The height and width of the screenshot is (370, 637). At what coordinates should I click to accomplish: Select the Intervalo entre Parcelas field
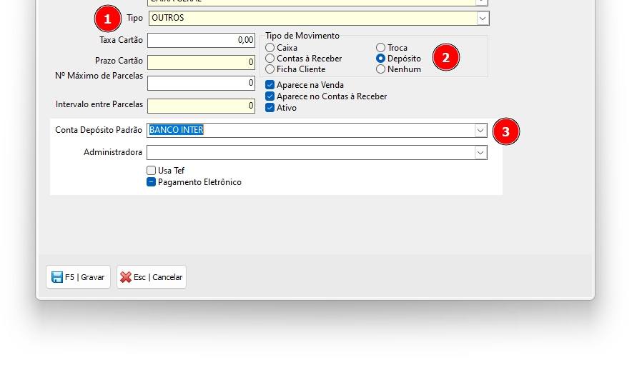[x=201, y=106]
